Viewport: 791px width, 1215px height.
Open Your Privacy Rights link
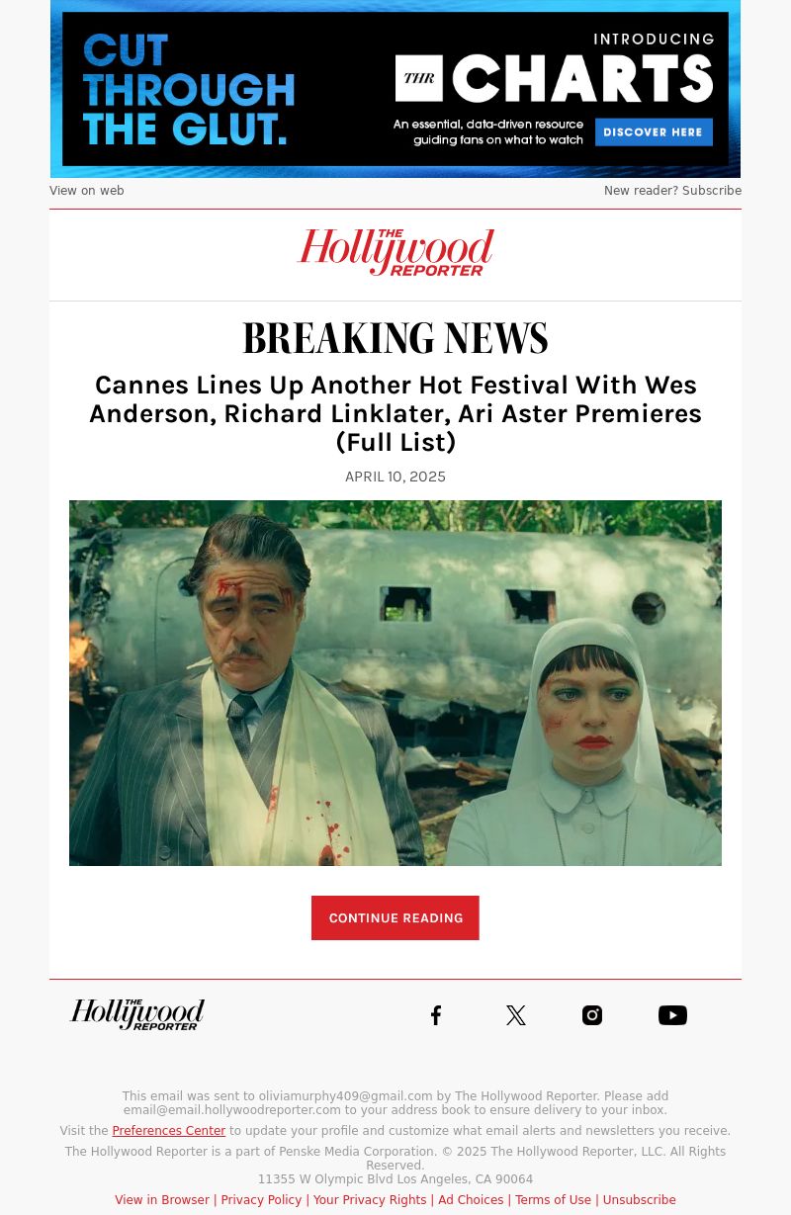click(370, 1200)
